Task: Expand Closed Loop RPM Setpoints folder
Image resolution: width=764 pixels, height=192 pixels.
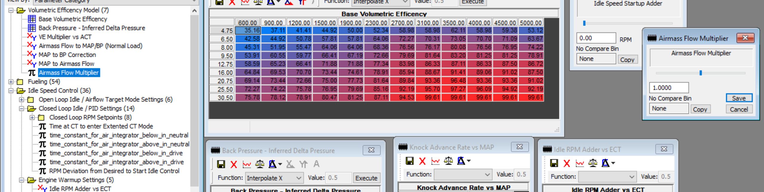Action: coord(32,117)
